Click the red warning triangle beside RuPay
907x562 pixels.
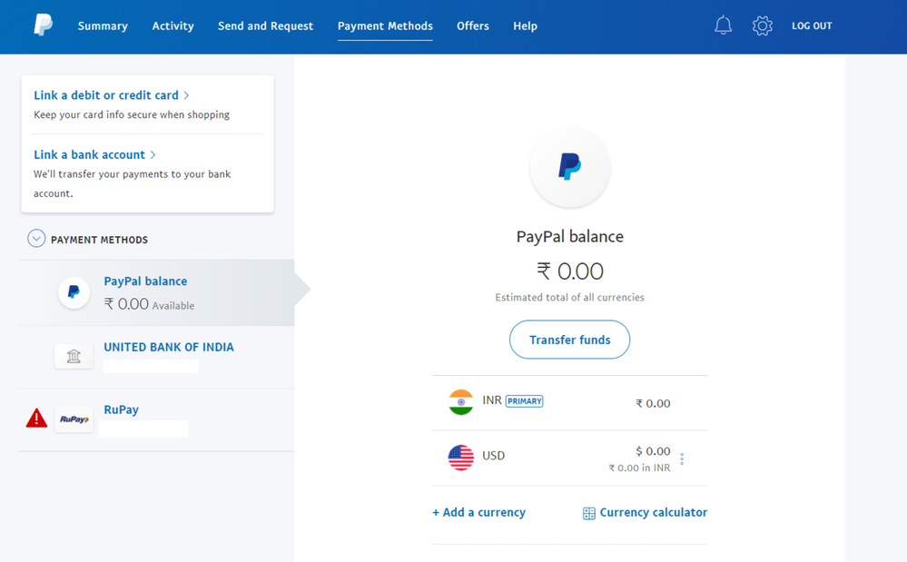click(36, 418)
